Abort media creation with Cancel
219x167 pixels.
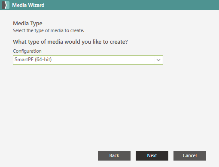coord(190,156)
